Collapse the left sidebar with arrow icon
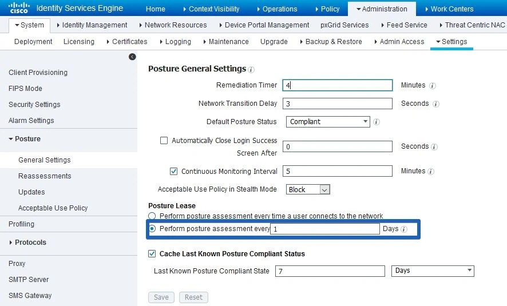Image resolution: width=507 pixels, height=306 pixels. pos(132,57)
